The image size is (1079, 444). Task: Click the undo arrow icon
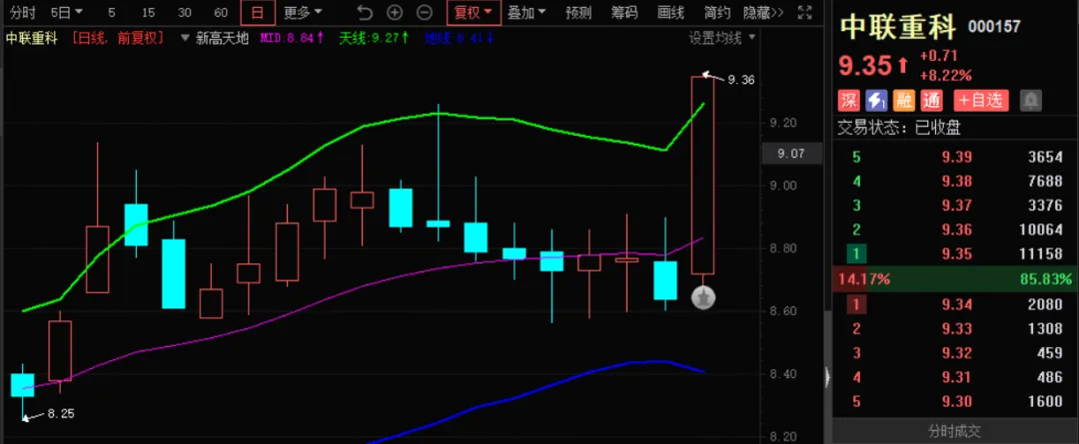[365, 12]
